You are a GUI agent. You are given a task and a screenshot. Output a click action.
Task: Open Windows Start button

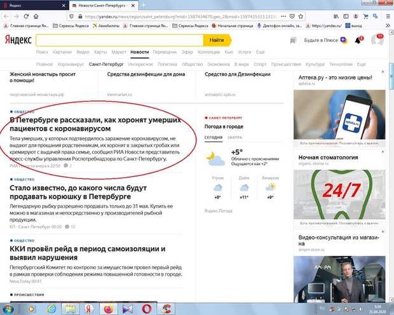tap(8, 309)
